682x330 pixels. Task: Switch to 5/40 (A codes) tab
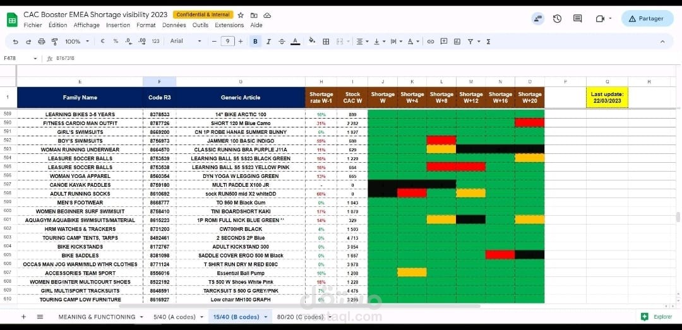pos(174,317)
